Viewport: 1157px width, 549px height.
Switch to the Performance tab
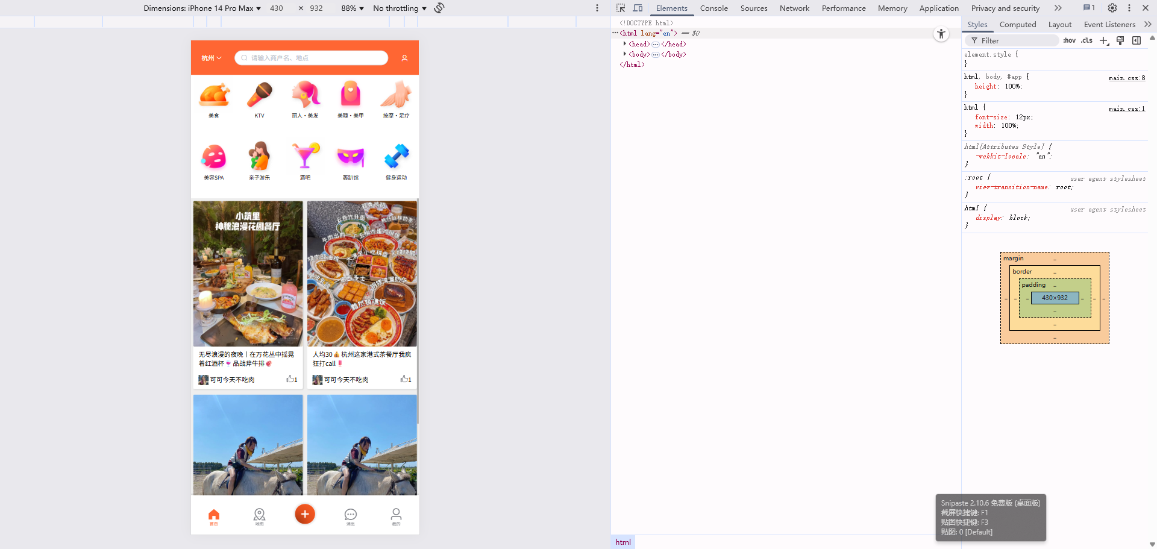coord(844,8)
